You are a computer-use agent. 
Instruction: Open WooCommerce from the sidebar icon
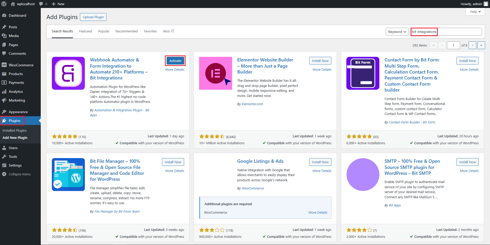pyautogui.click(x=4, y=65)
